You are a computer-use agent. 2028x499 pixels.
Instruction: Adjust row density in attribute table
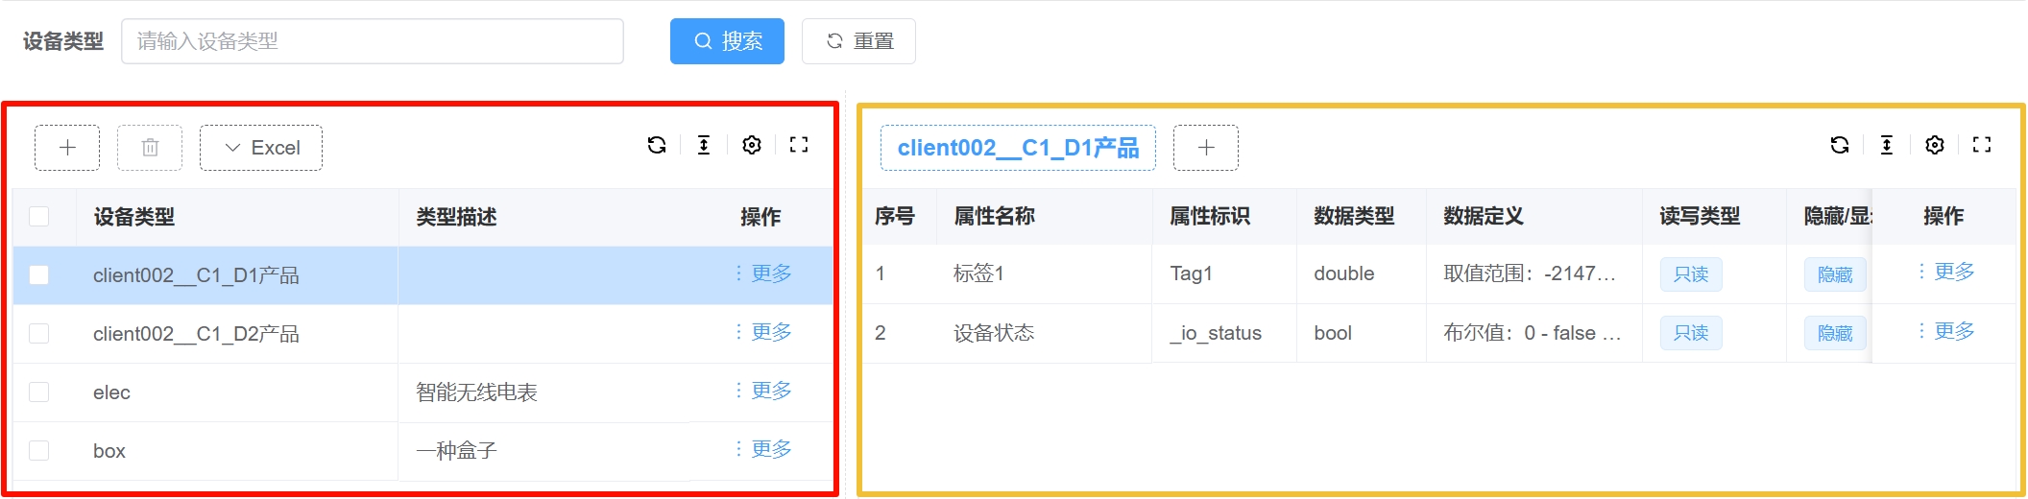coord(1887,145)
